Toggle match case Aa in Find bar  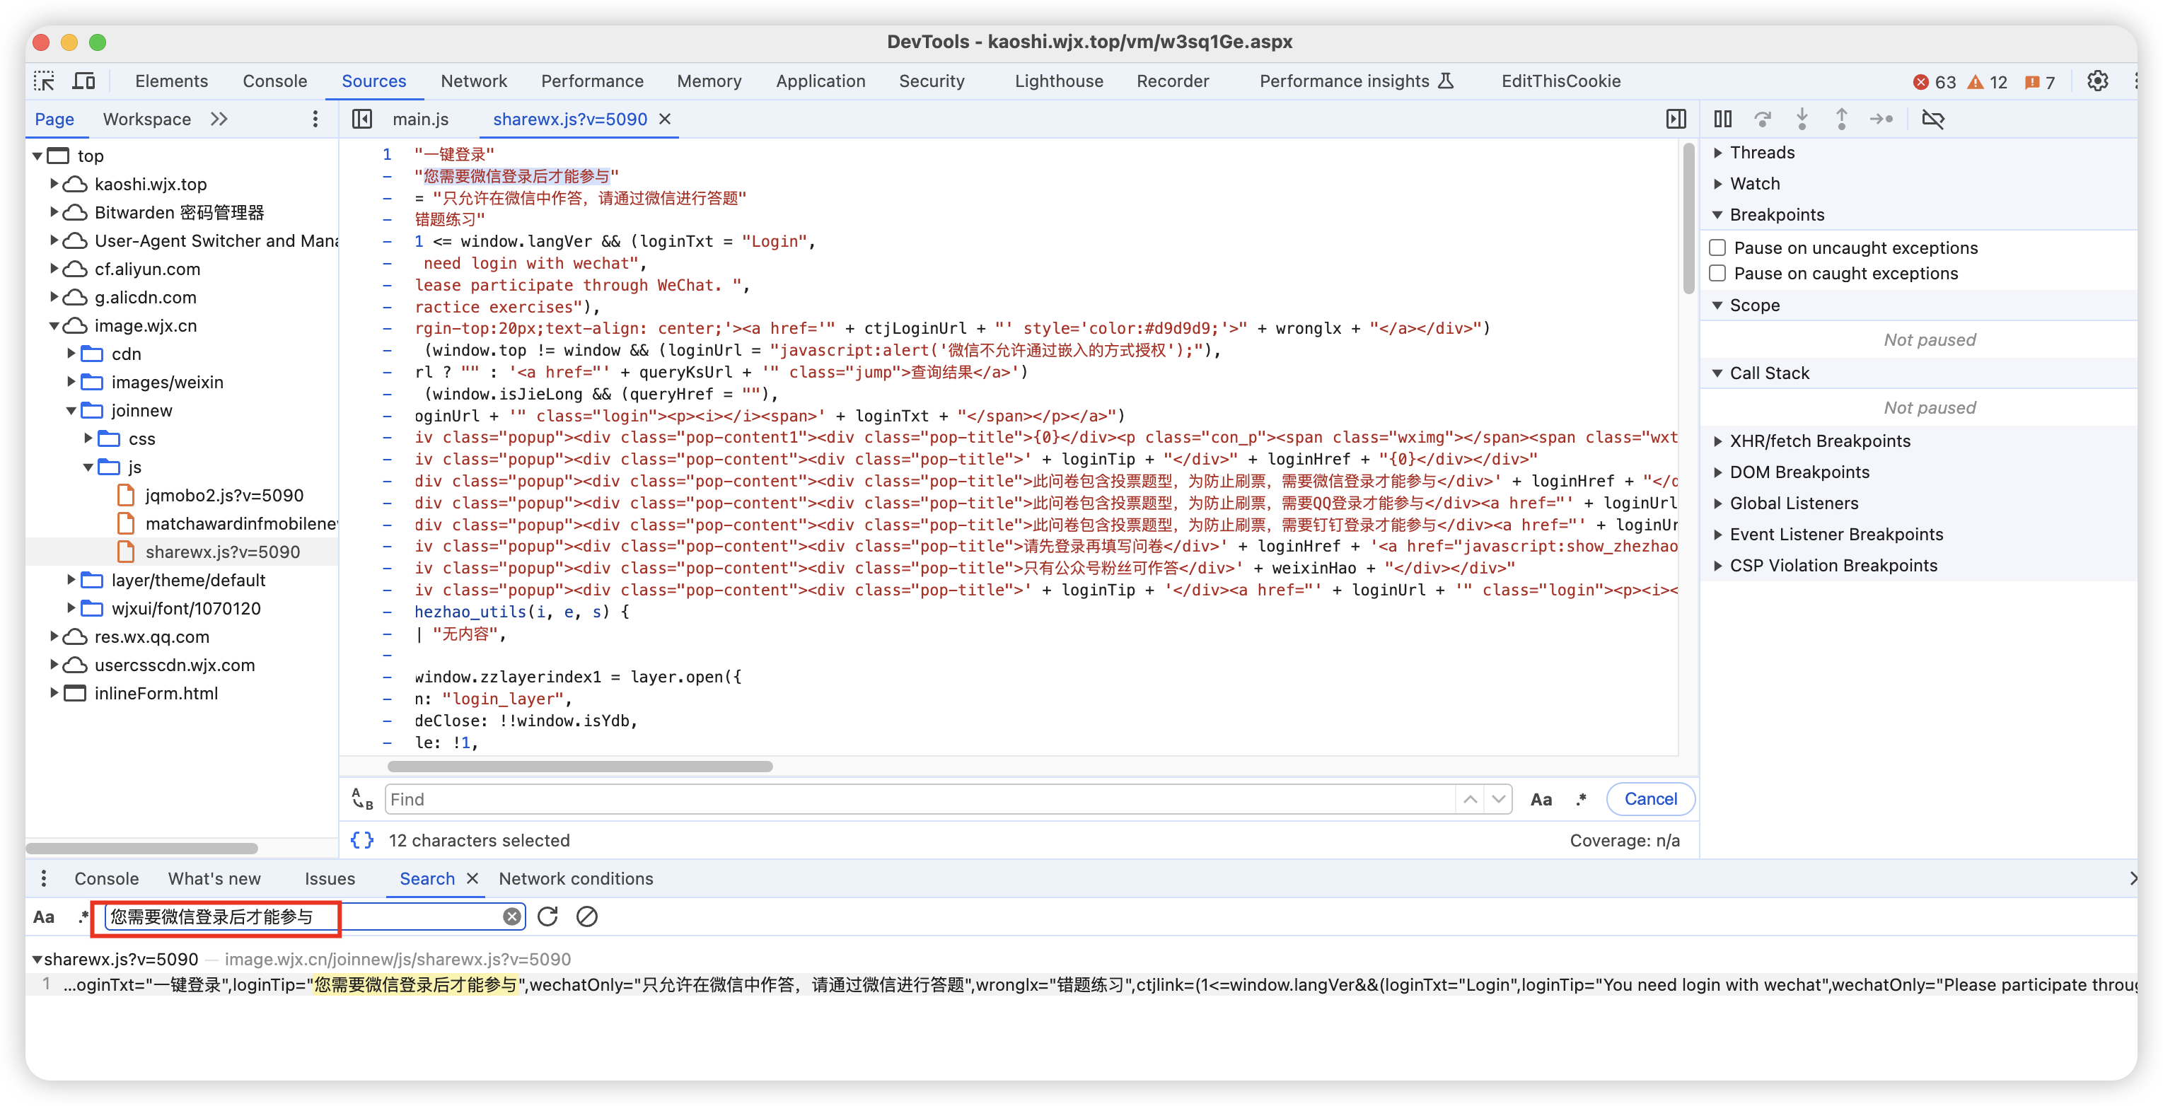[1541, 800]
